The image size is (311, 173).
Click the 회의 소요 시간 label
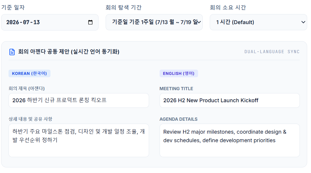(228, 8)
